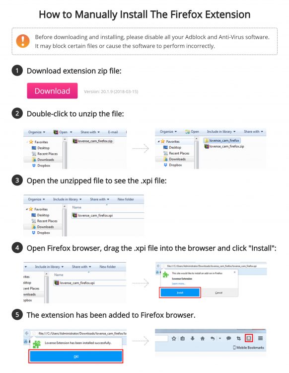The image size is (289, 373).
Task: Click the crop screenshot icon in toolbar
Action: tap(239, 338)
